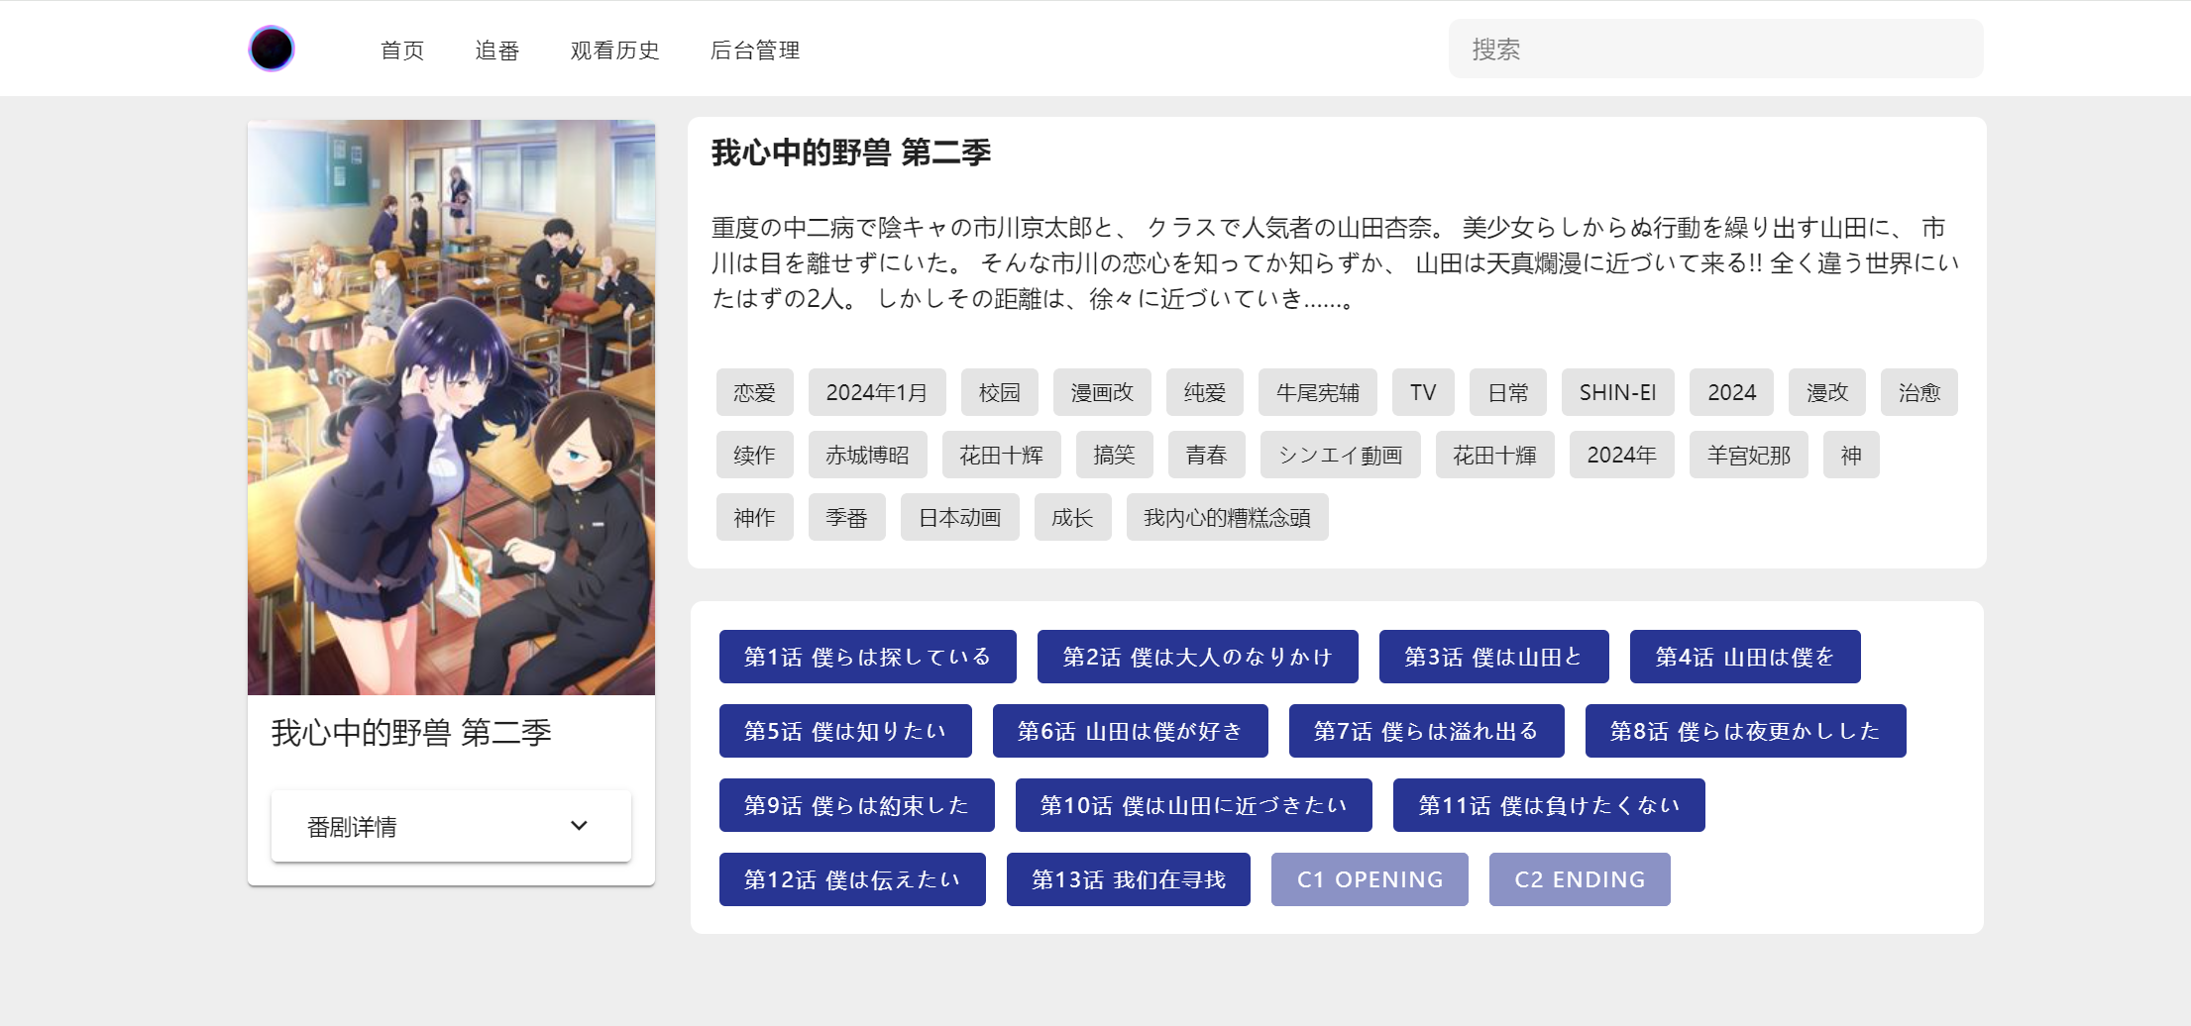Click the C1 OPENING button
The height and width of the screenshot is (1026, 2191).
1369,879
